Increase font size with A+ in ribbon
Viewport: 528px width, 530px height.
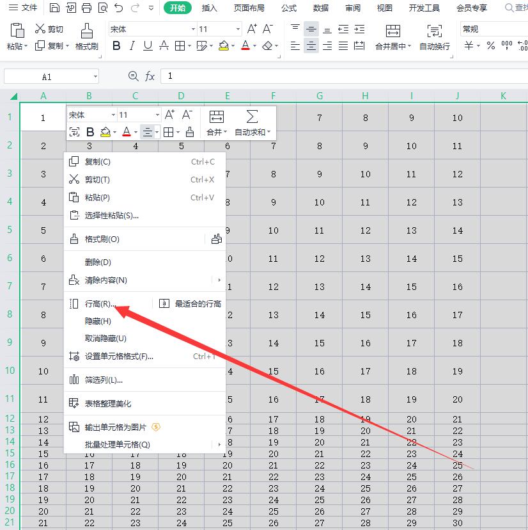coord(252,29)
